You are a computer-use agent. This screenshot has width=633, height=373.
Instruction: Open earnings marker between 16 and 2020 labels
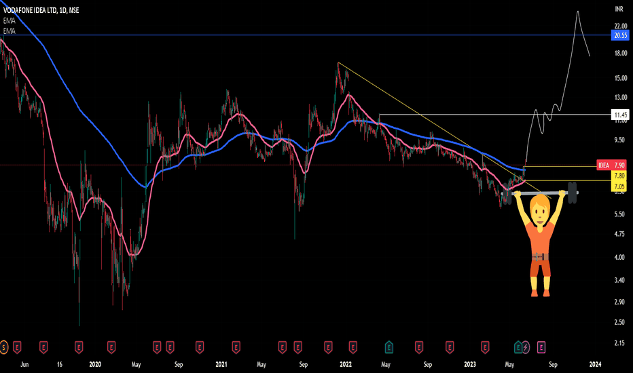coord(79,347)
